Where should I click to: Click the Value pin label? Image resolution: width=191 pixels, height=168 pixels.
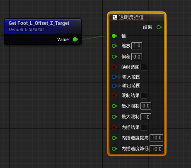pyautogui.click(x=63, y=39)
